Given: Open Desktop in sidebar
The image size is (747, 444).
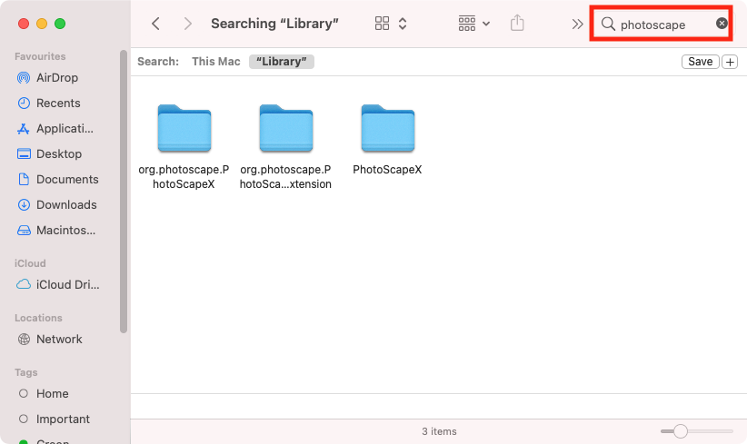Looking at the screenshot, I should click(x=58, y=153).
